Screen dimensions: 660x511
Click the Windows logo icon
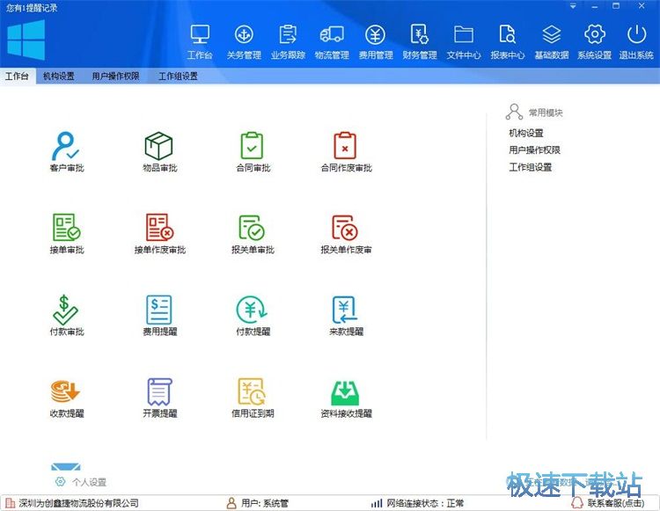pos(26,40)
